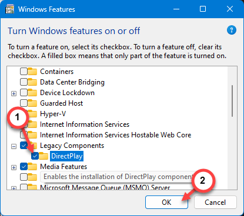The image size is (244, 216).
Task: Select the Data Center Bridging label
Action: tap(72, 82)
